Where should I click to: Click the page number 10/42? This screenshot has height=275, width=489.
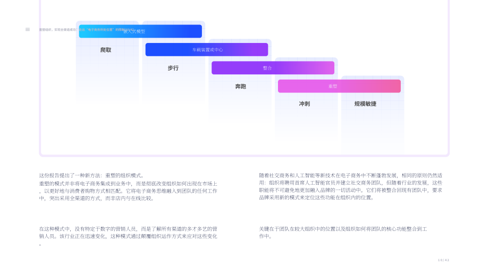[443, 260]
